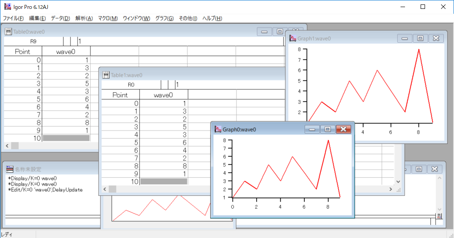Open the ウィンドウ menu
The image size is (454, 238).
(136, 18)
